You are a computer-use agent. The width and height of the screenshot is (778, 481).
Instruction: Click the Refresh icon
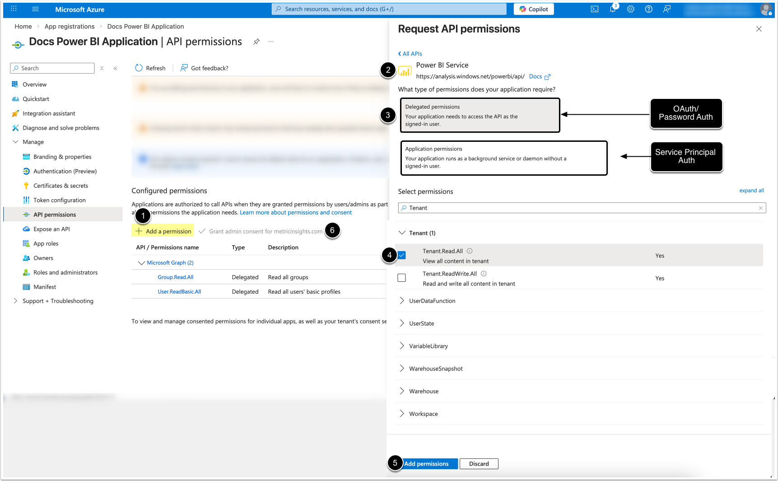tap(139, 68)
